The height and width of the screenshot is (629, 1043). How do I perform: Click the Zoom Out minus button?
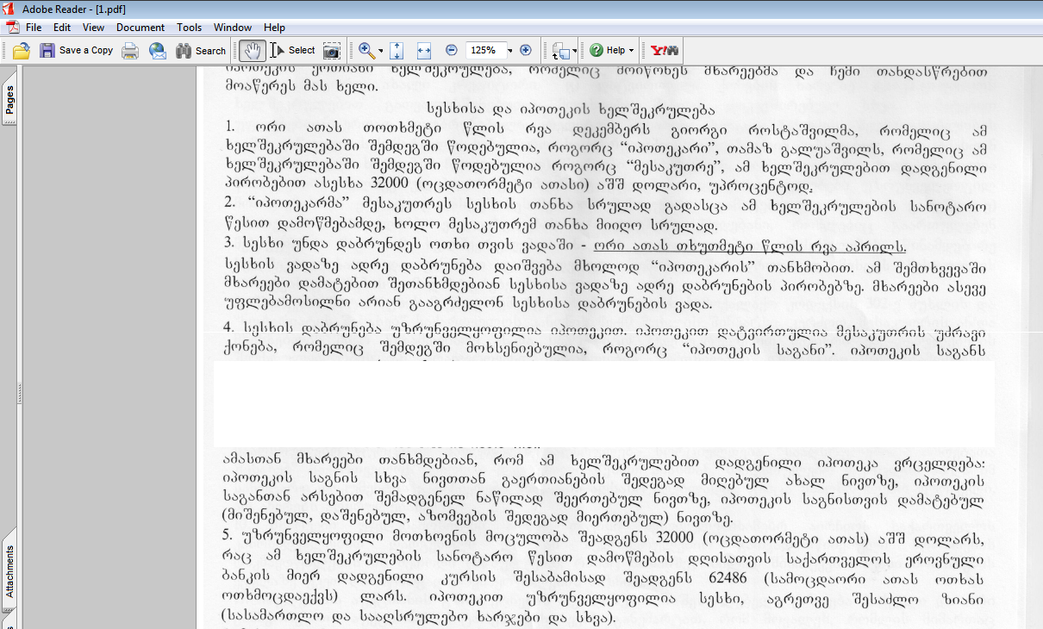tap(452, 51)
